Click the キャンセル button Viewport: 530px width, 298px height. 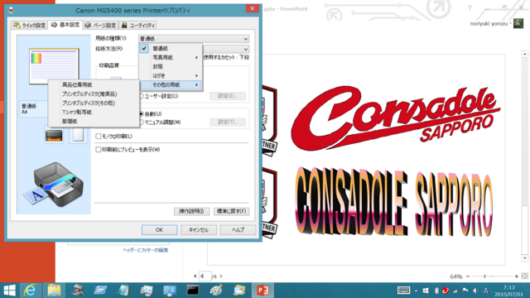(x=199, y=230)
